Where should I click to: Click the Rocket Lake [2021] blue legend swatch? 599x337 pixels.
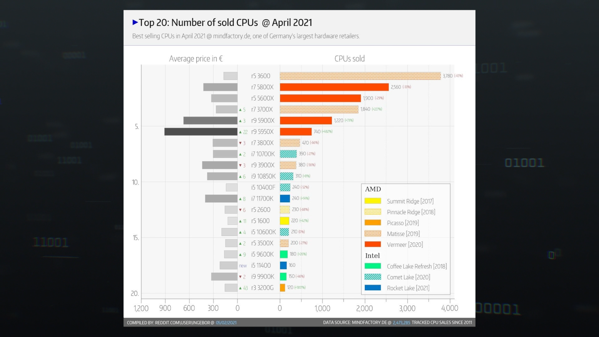click(373, 288)
